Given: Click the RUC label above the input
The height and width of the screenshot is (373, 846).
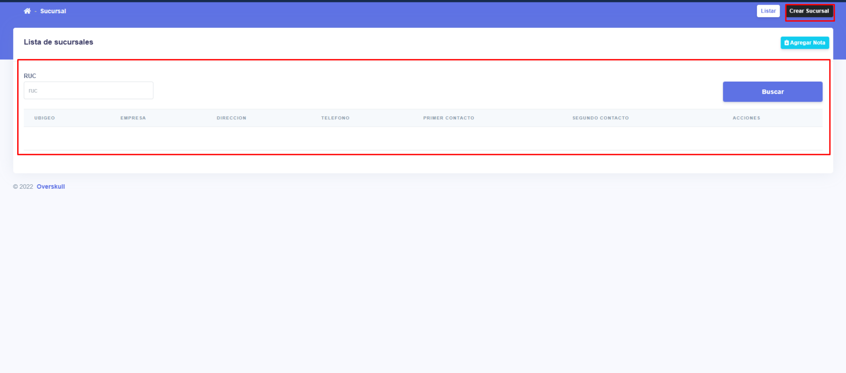Looking at the screenshot, I should (30, 76).
